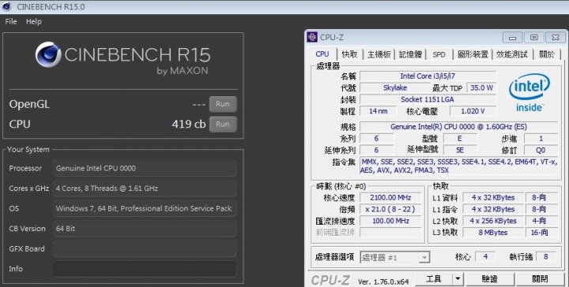The image size is (569, 287).
Task: Switch to the 快取 tab in CPU-Z
Action: [x=349, y=54]
